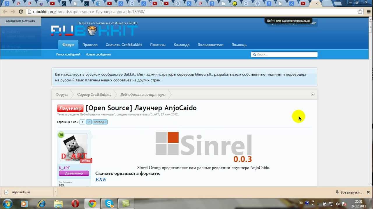The height and width of the screenshot is (209, 373).
Task: Go back using the browser Back arrow
Action: point(5,12)
